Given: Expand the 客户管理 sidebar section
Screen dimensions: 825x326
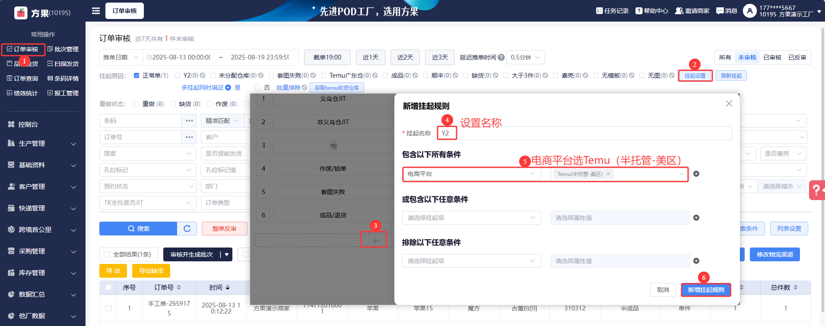Looking at the screenshot, I should click(x=43, y=187).
